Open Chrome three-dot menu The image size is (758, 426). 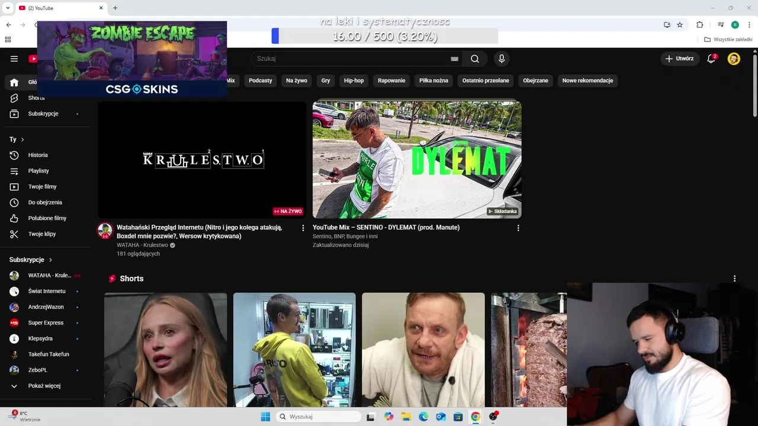coord(750,25)
